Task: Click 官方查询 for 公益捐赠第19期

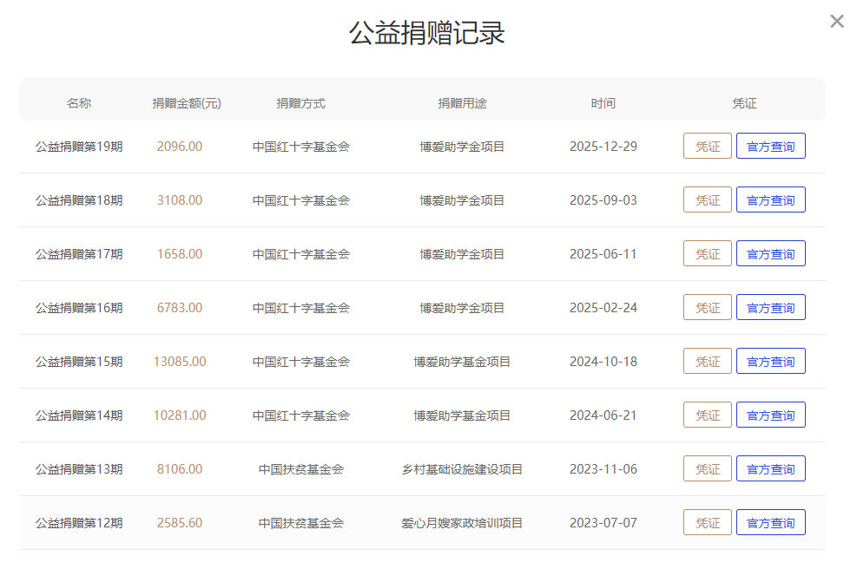Action: tap(770, 147)
